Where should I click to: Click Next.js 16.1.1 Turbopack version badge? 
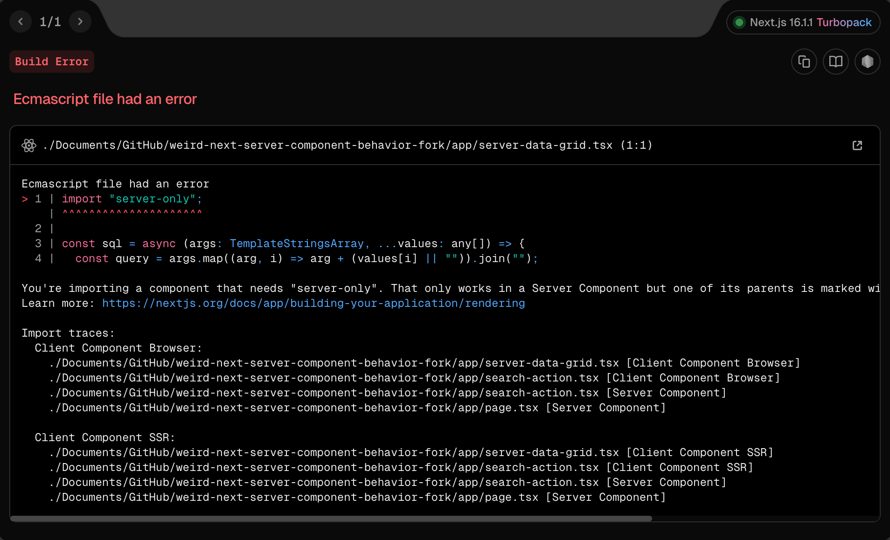[x=803, y=22]
